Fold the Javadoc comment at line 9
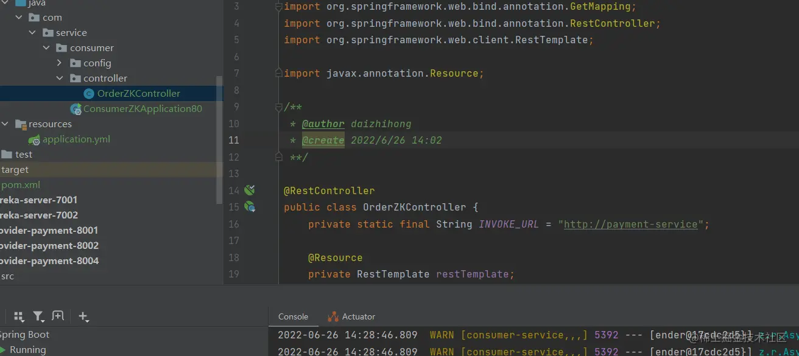Screen dimensions: 799x356 [279, 107]
